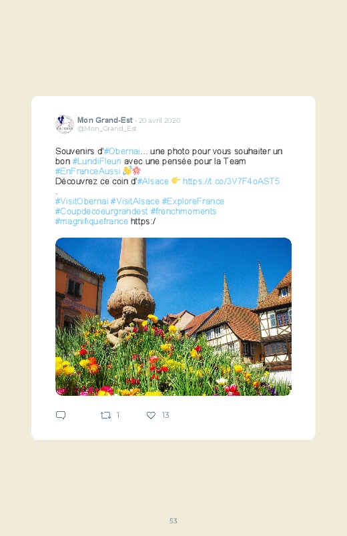Image resolution: width=347 pixels, height=536 pixels.
Task: Open the Mon Grand-Est account name
Action: 105,120
